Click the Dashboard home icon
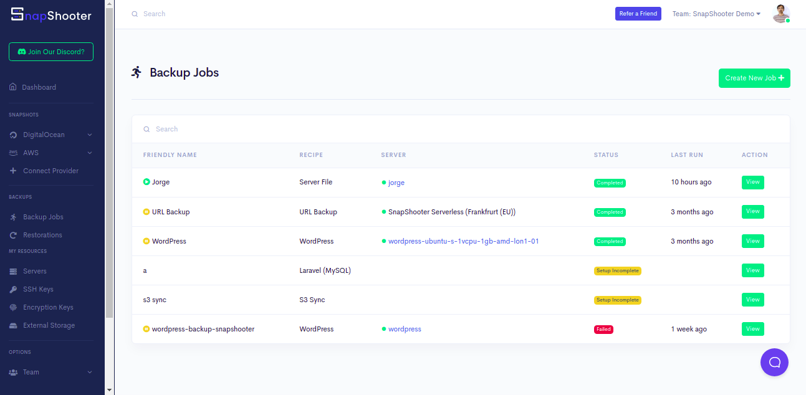The image size is (806, 395). click(13, 87)
